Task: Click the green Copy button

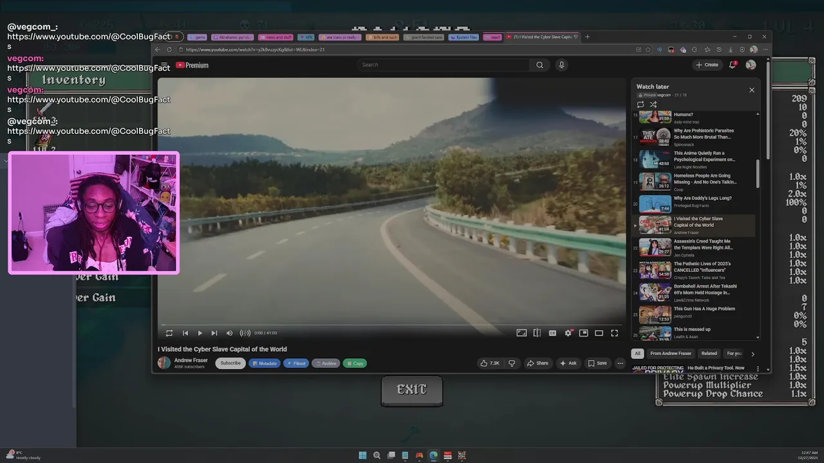Action: coord(355,363)
